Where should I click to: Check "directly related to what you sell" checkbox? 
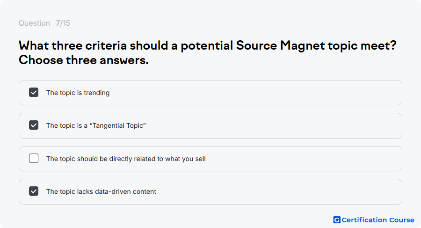(34, 158)
